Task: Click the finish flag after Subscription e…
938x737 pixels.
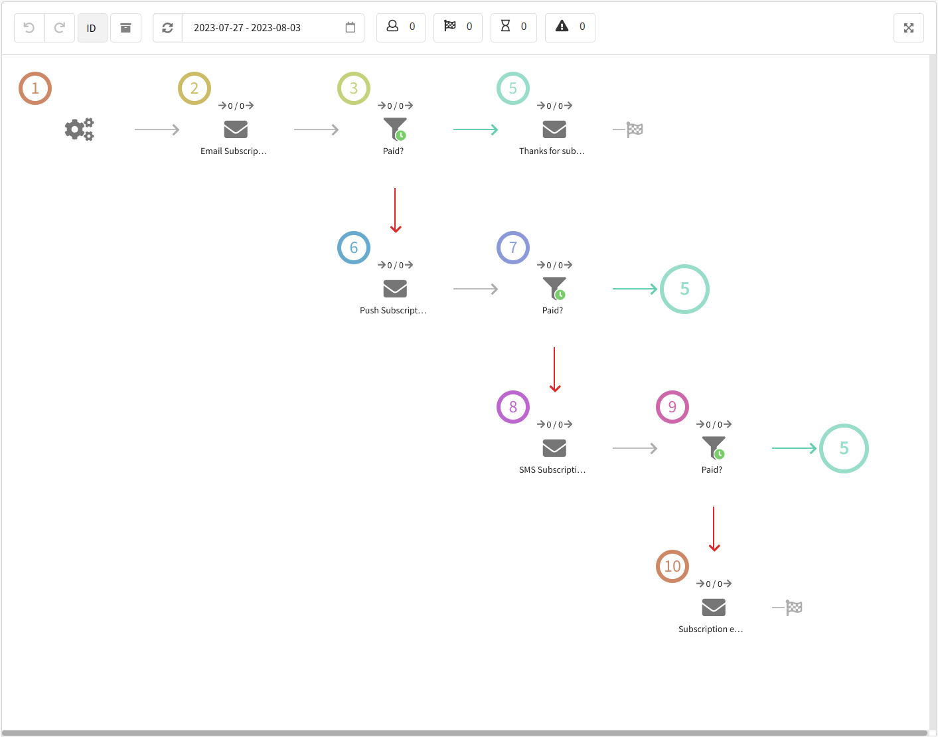Action: 794,608
